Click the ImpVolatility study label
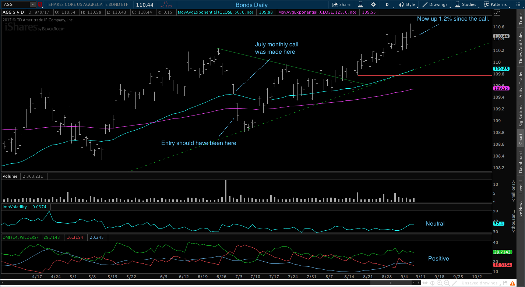 (x=15, y=207)
